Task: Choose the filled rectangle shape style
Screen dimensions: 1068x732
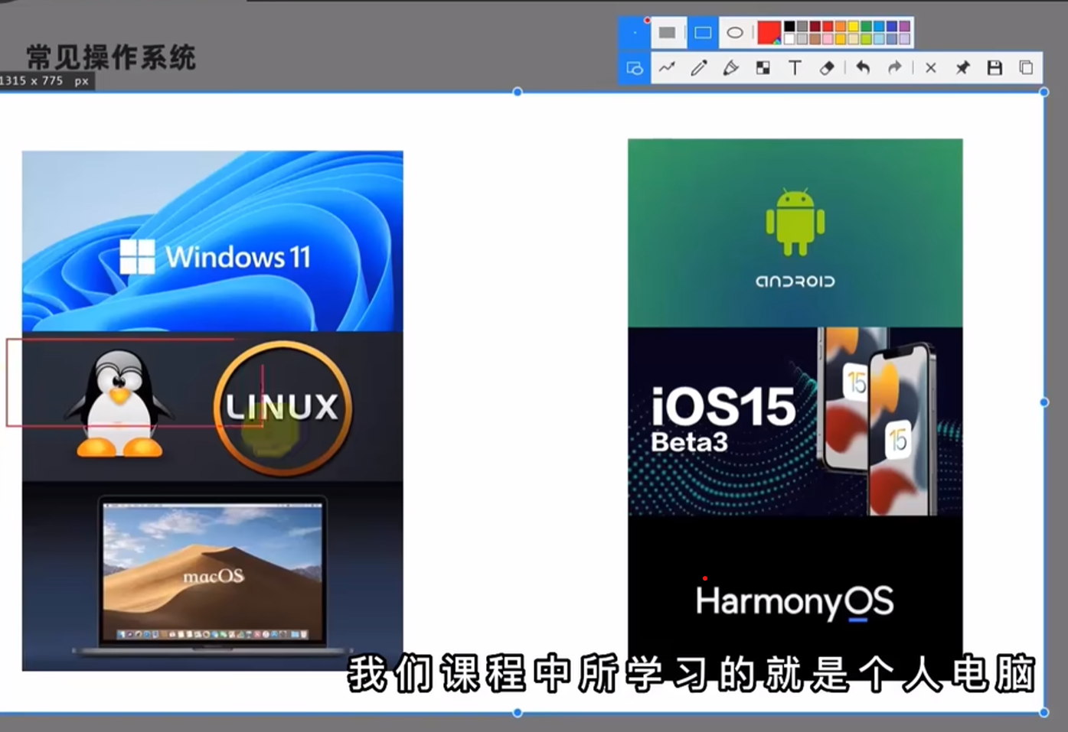Action: 668,33
